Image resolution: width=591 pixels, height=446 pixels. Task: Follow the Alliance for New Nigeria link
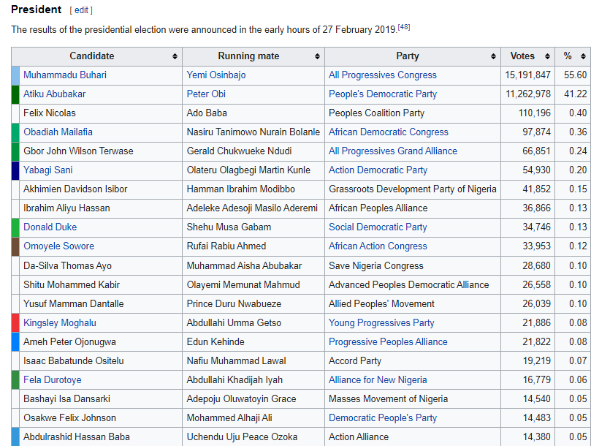point(378,379)
